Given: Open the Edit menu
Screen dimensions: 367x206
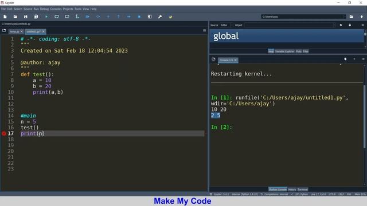Looking at the screenshot, I should [x=10, y=9].
